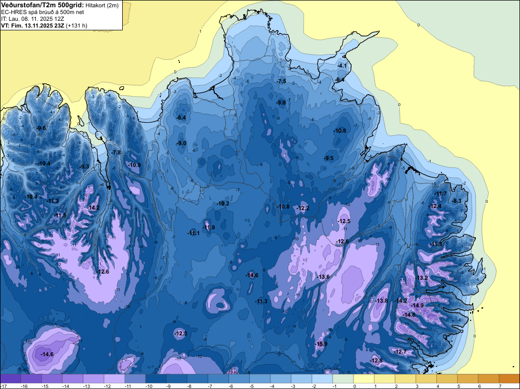The width and height of the screenshot is (520, 389).
Task: Click the -12.7 temperature label
Action: 400,352
